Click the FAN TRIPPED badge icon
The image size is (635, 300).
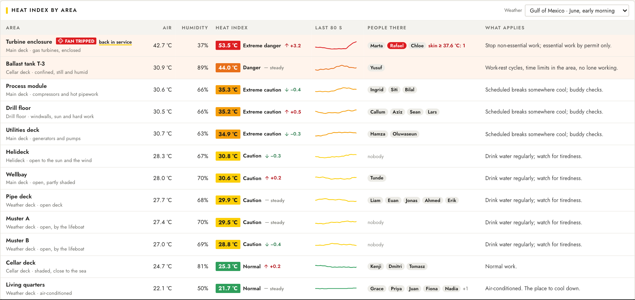61,41
